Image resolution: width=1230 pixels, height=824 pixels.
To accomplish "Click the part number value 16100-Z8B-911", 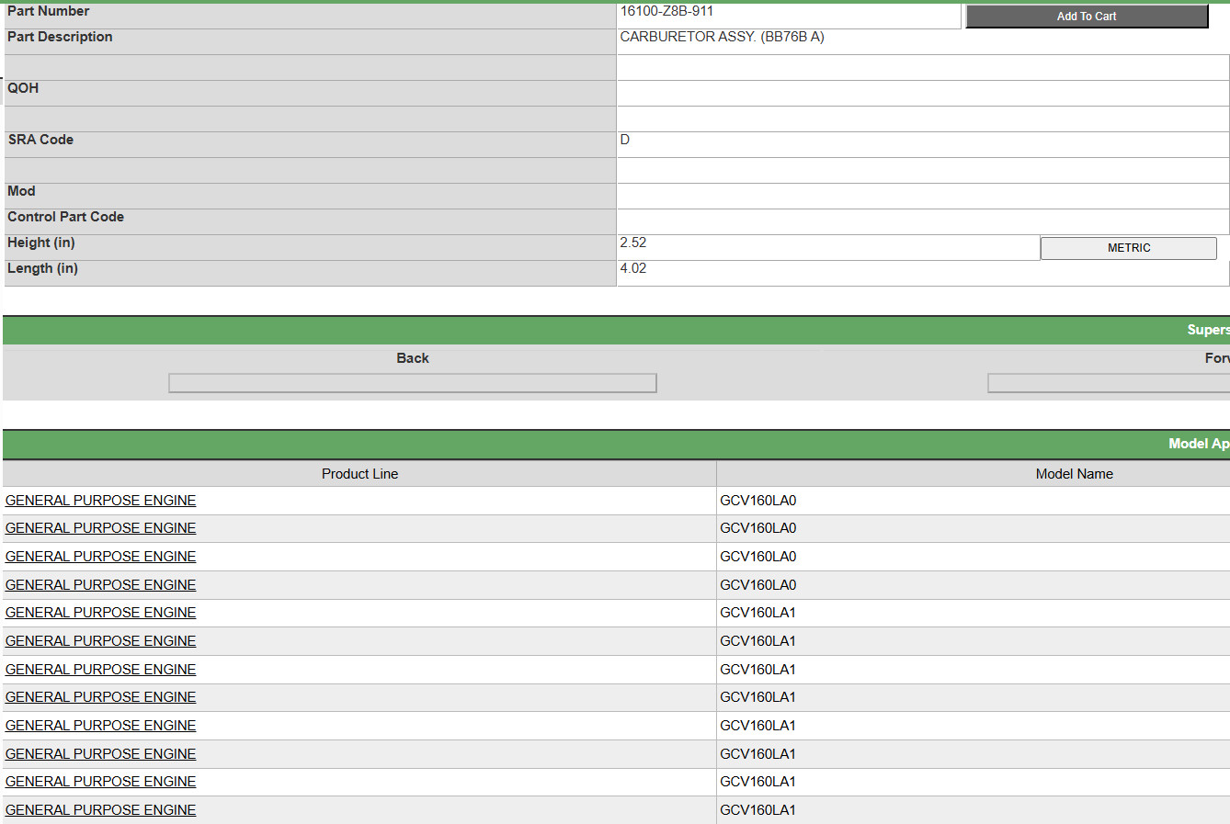I will pyautogui.click(x=666, y=12).
